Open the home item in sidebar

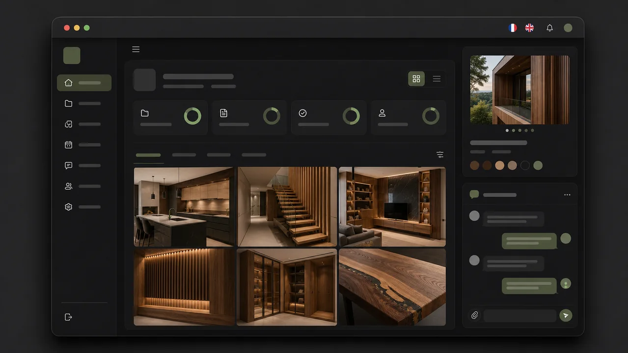(x=84, y=83)
